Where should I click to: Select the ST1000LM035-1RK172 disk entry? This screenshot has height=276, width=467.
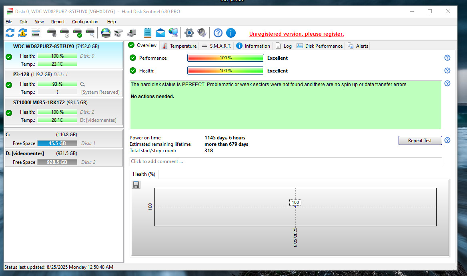64,111
